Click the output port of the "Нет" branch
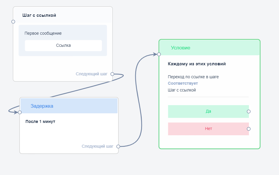The width and height of the screenshot is (279, 175). click(249, 129)
